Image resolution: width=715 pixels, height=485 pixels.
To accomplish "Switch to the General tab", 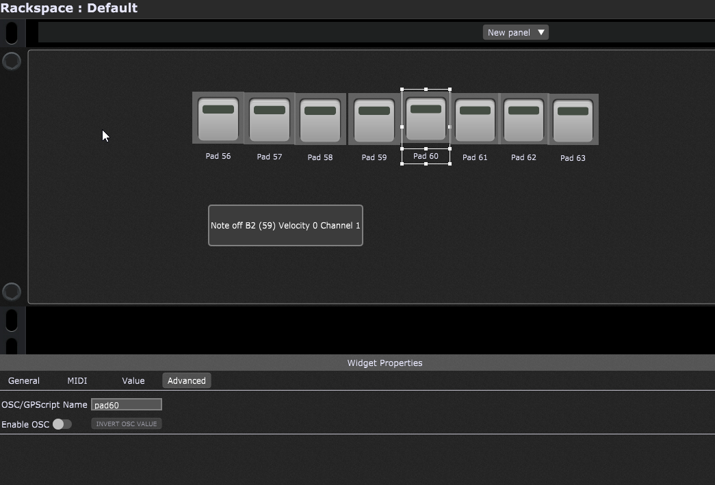I will pos(24,381).
